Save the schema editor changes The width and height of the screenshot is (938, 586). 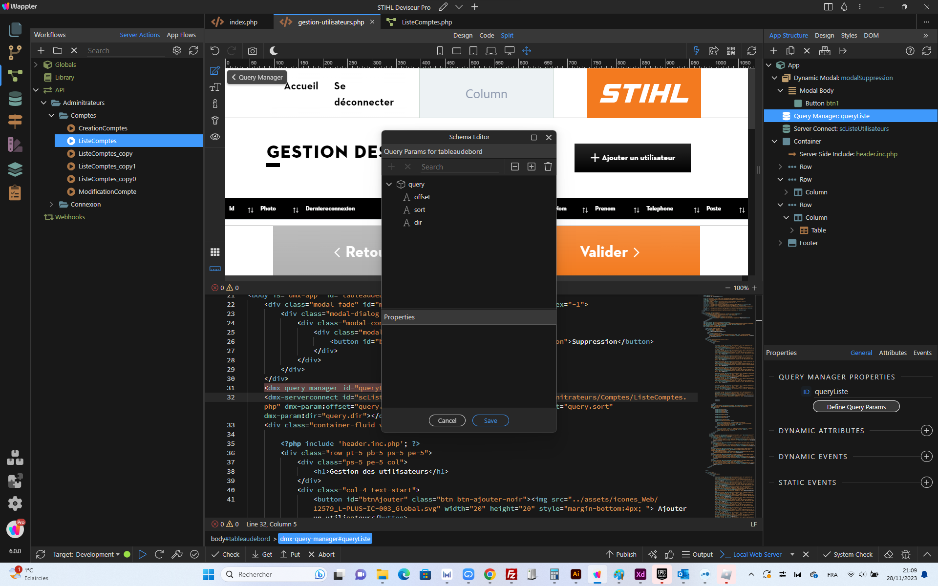tap(490, 420)
